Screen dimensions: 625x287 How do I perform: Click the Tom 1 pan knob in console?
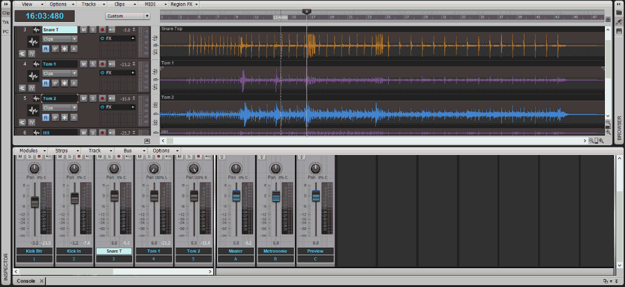tap(154, 169)
